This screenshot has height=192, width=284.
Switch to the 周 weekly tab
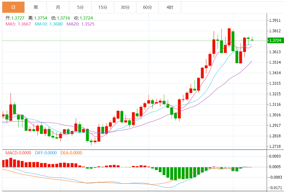(x=36, y=7)
